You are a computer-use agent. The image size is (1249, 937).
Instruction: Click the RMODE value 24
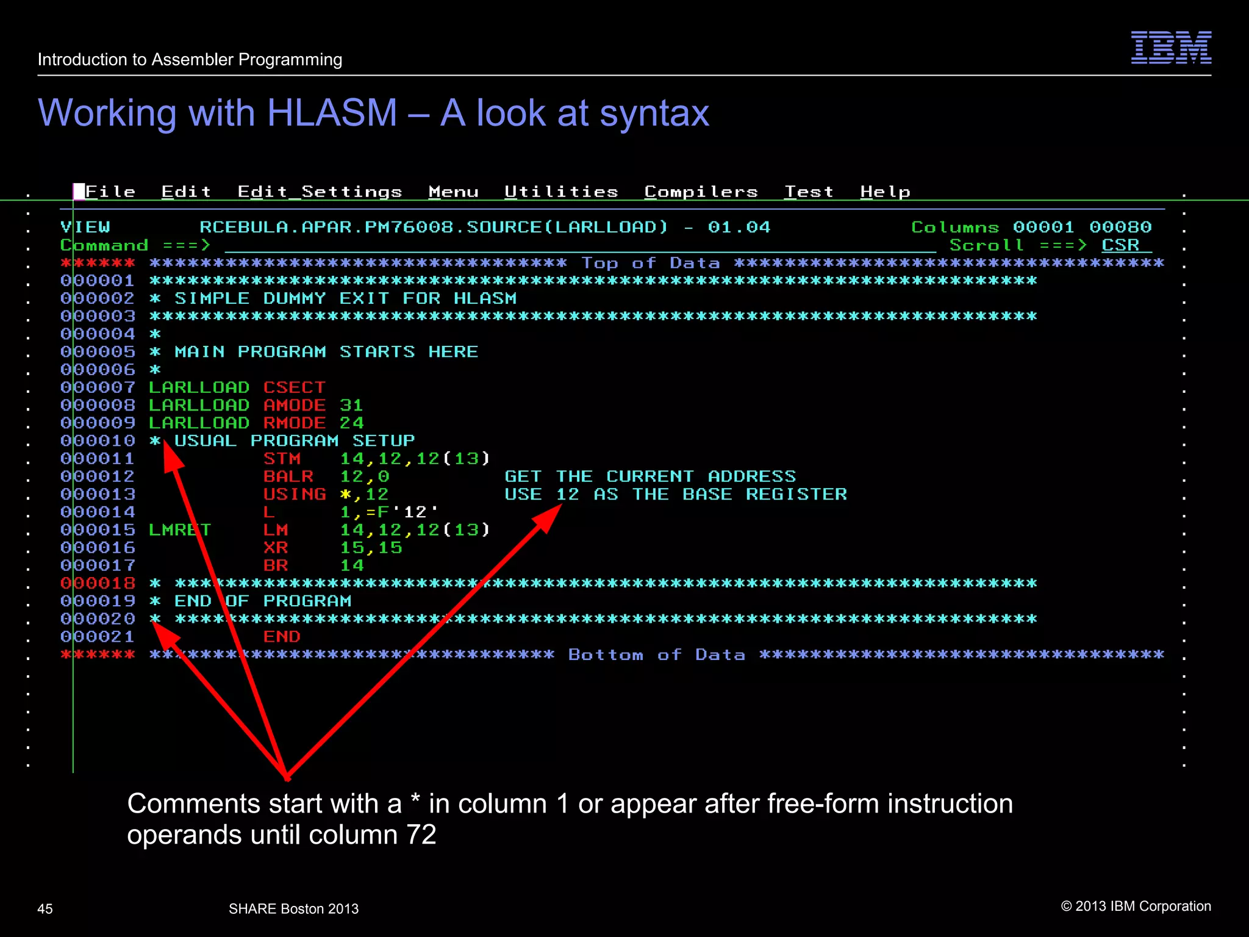point(351,423)
